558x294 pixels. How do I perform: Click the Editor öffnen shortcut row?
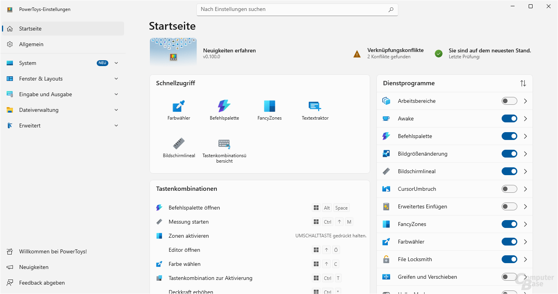click(260, 250)
